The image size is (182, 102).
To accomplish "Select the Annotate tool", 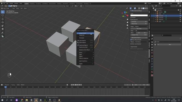I will (x=3, y=33).
